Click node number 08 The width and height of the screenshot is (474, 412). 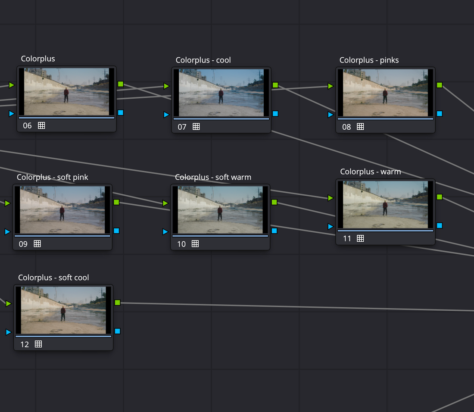tap(346, 127)
